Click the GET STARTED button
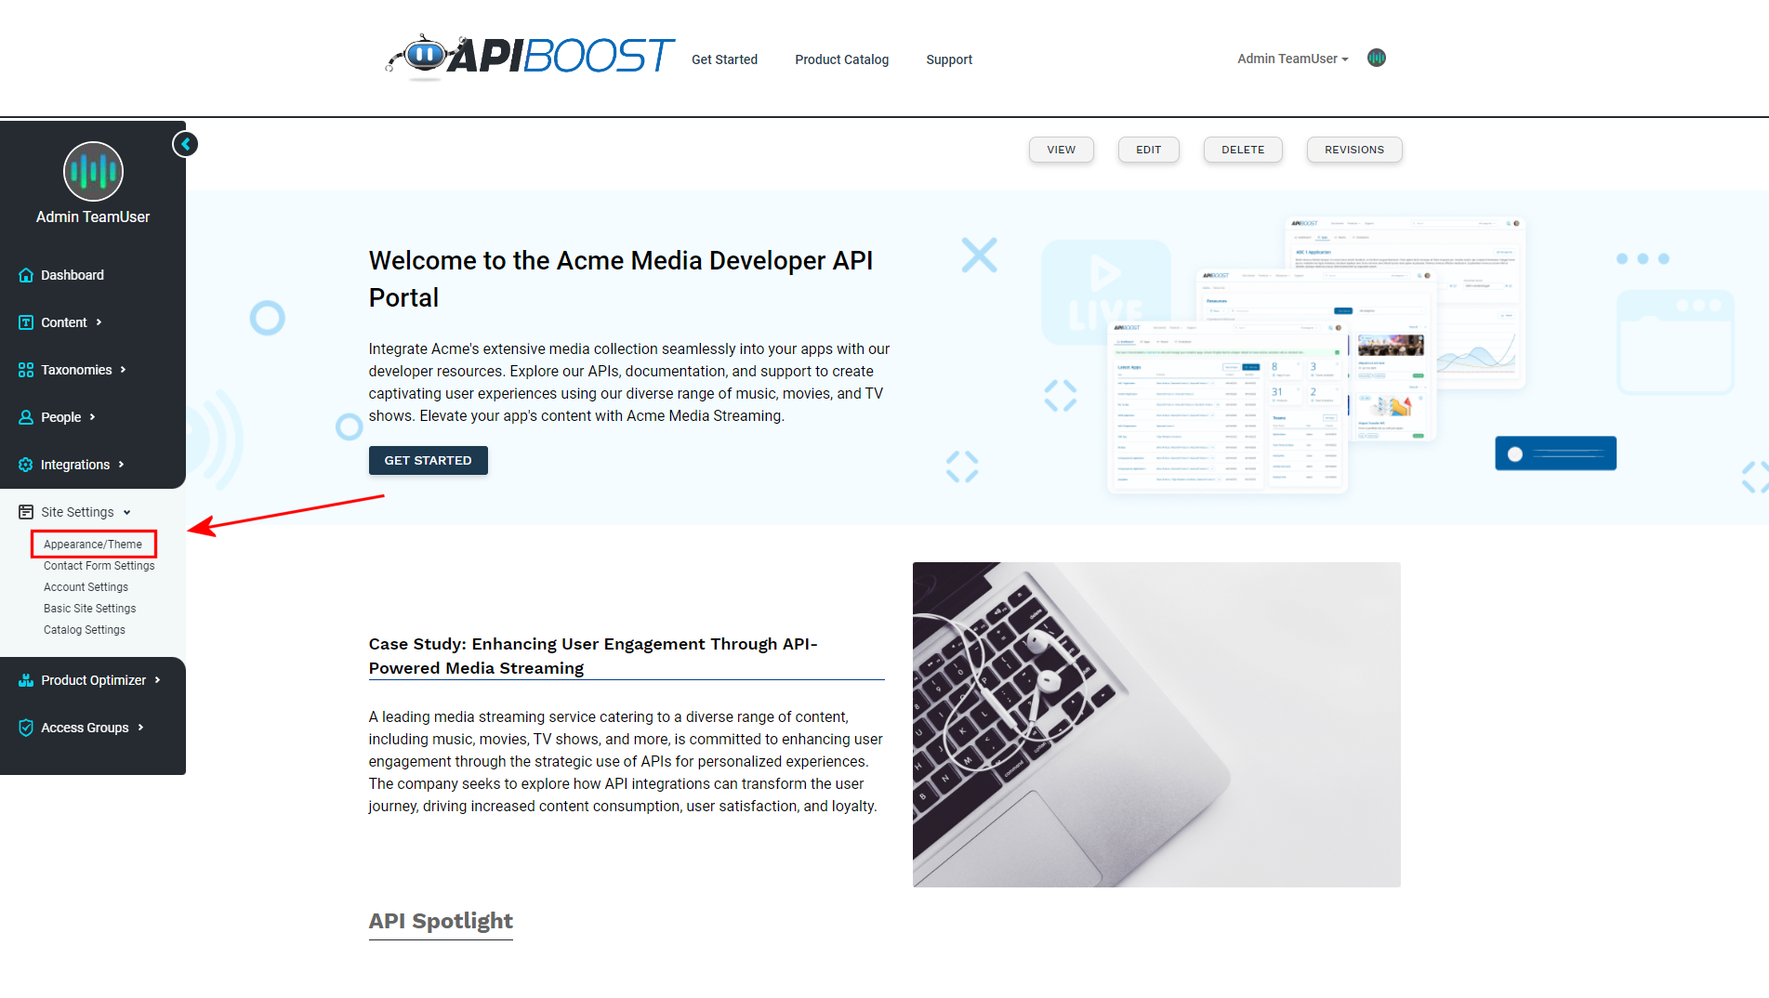1769x998 pixels. pyautogui.click(x=428, y=460)
